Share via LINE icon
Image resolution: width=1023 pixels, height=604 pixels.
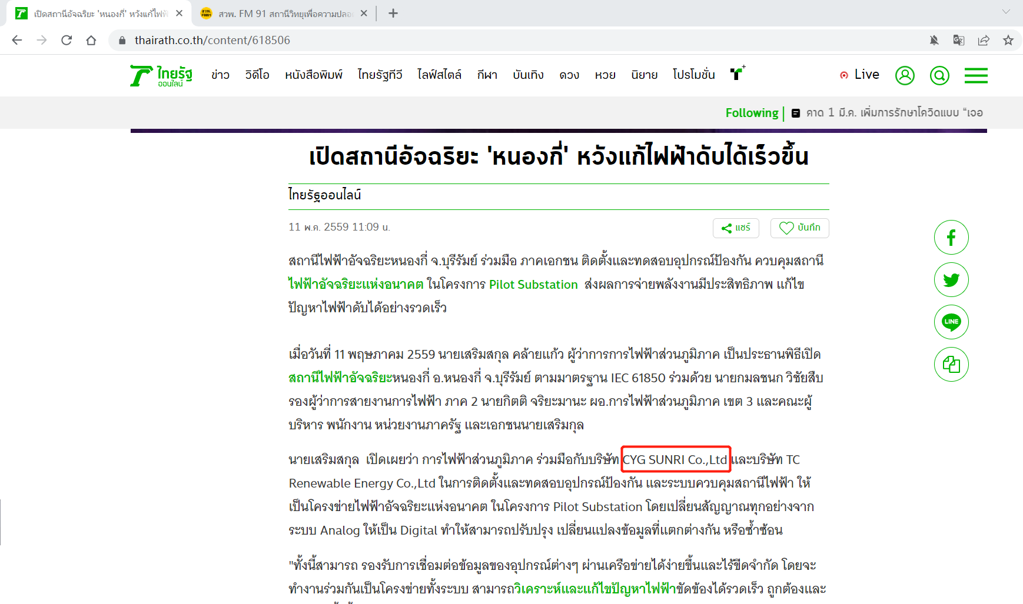(x=951, y=322)
